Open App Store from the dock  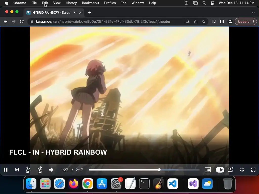click(102, 184)
